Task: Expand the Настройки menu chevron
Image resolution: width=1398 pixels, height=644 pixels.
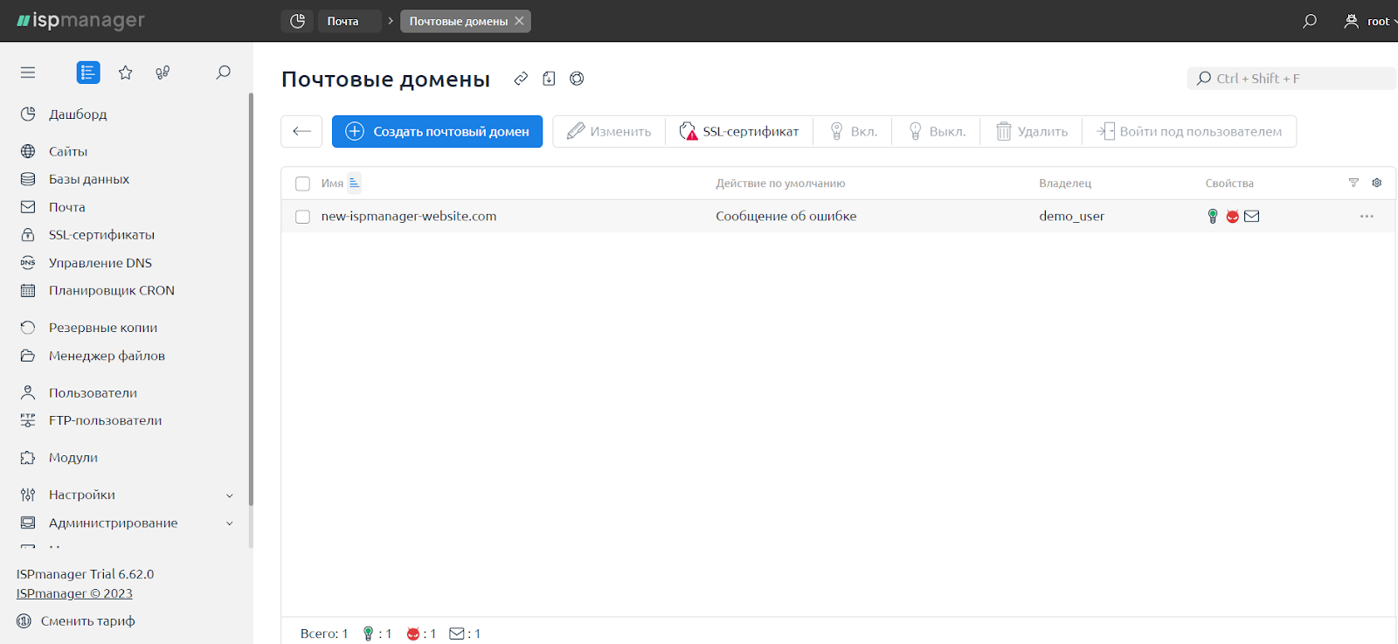Action: click(x=230, y=495)
